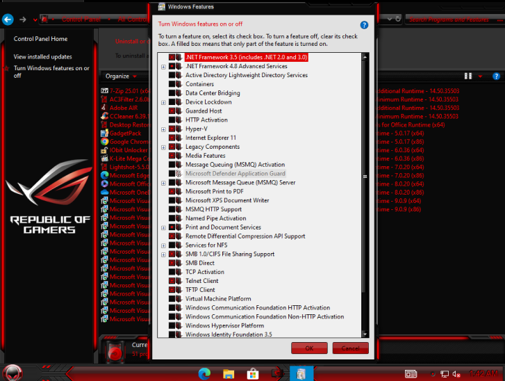The width and height of the screenshot is (505, 381).
Task: Click the change view icon button
Action: pos(468,76)
